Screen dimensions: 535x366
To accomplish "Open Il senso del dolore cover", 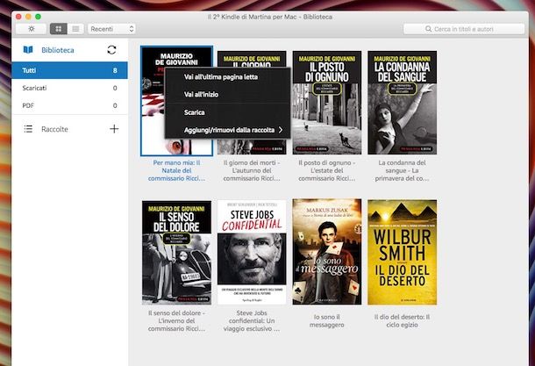I will tap(177, 253).
